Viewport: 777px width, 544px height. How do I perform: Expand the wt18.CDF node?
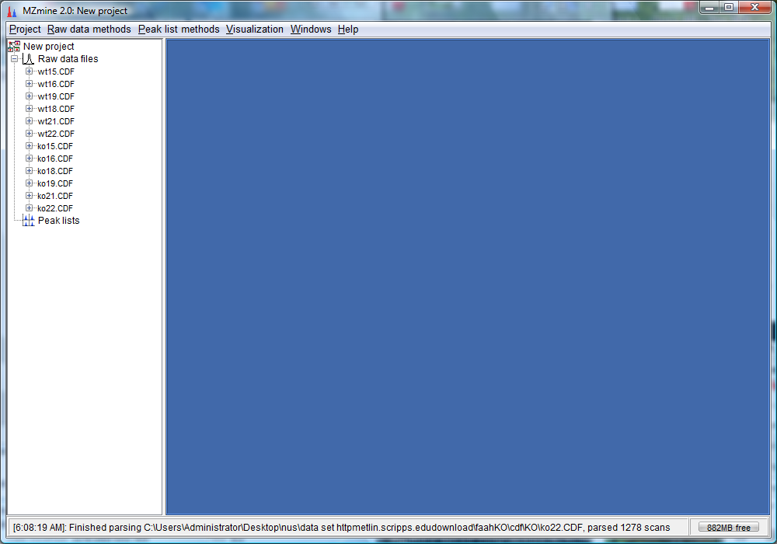tap(30, 109)
